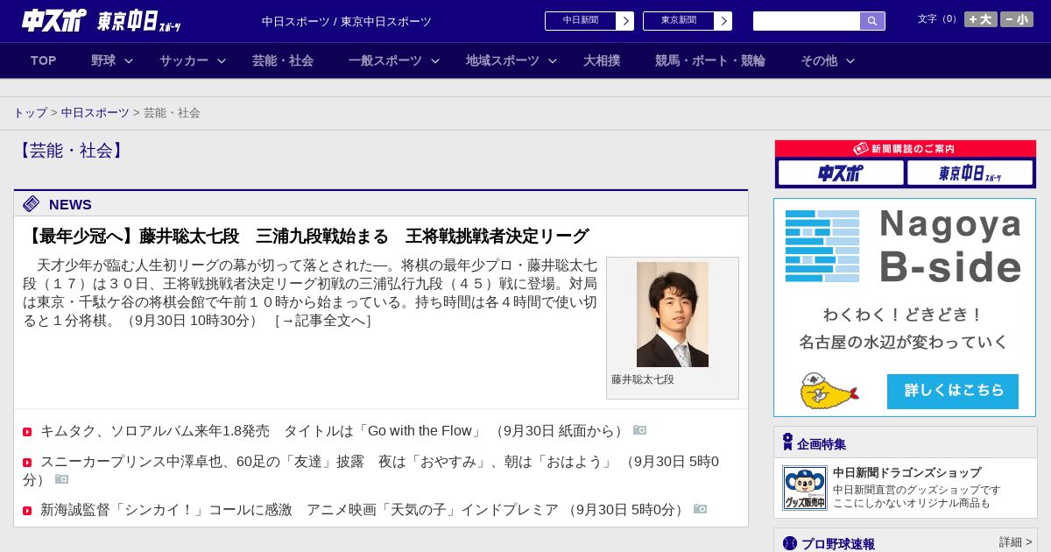Click the camera icon after キムタク article
Screen dimensions: 1051x552
(x=640, y=430)
